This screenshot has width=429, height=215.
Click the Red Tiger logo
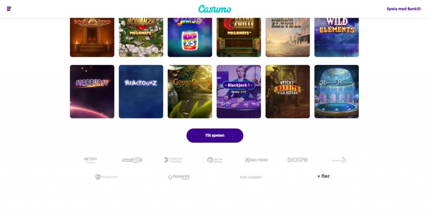[x=256, y=160]
